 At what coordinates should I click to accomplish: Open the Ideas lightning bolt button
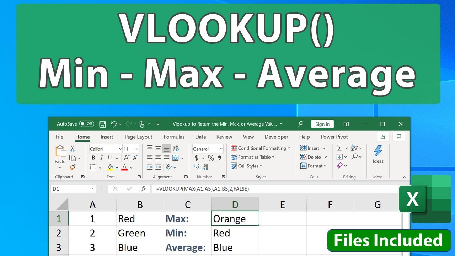click(x=378, y=155)
